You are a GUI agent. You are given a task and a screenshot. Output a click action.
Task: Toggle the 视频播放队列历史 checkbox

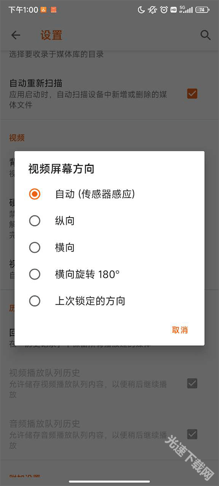pyautogui.click(x=192, y=384)
